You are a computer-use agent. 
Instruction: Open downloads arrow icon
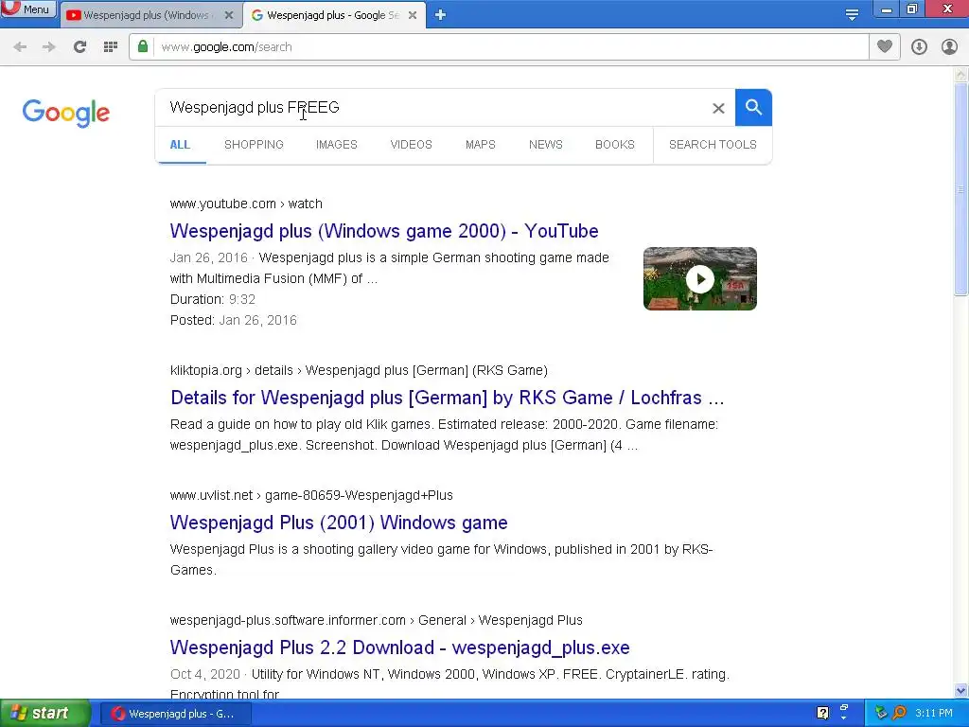(919, 47)
